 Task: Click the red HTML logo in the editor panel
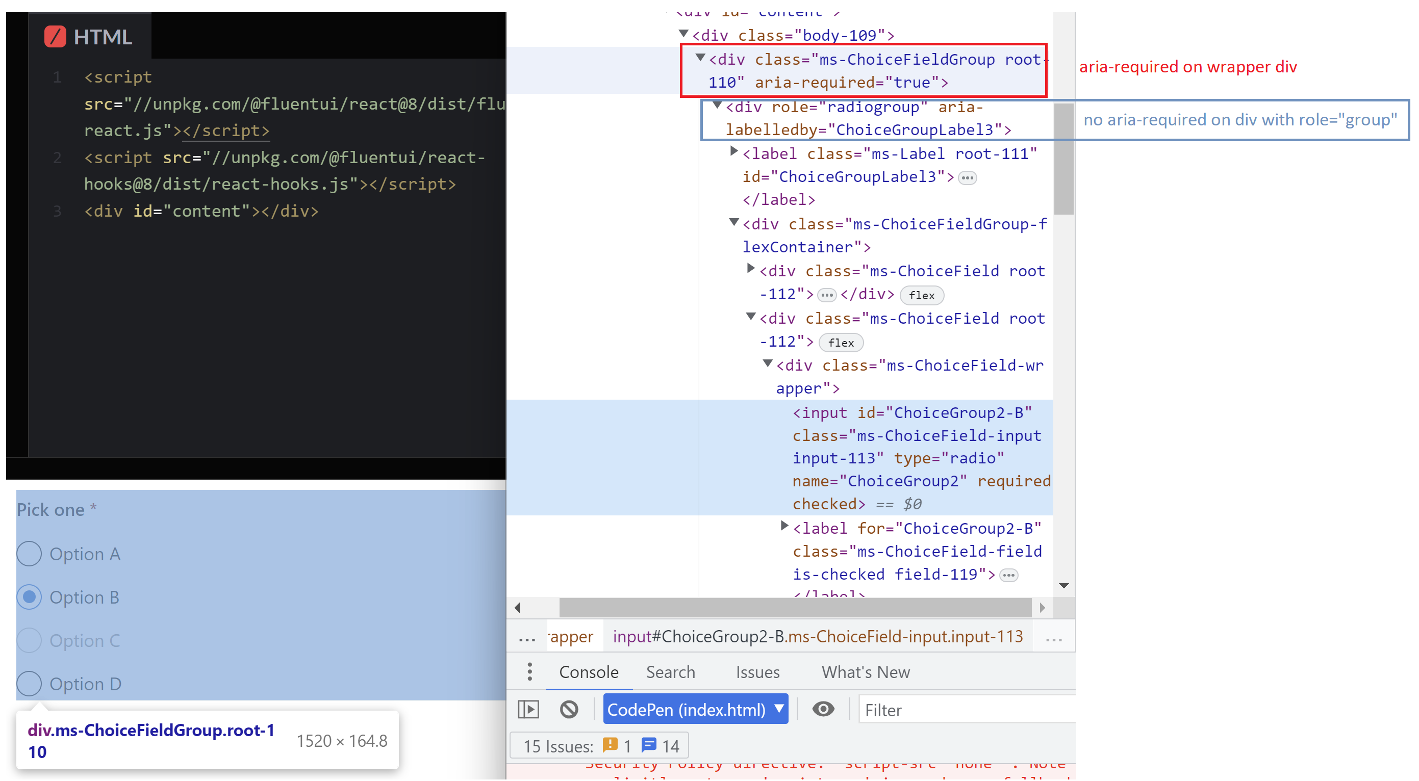[56, 36]
